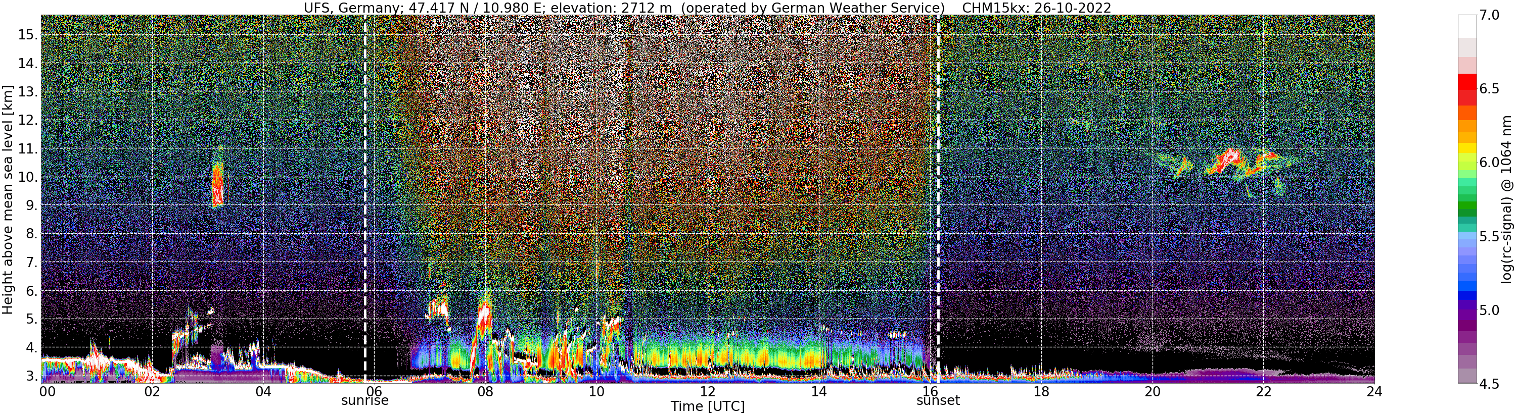Click x-axis tick label "00"
1517x416 pixels.
[x=47, y=391]
